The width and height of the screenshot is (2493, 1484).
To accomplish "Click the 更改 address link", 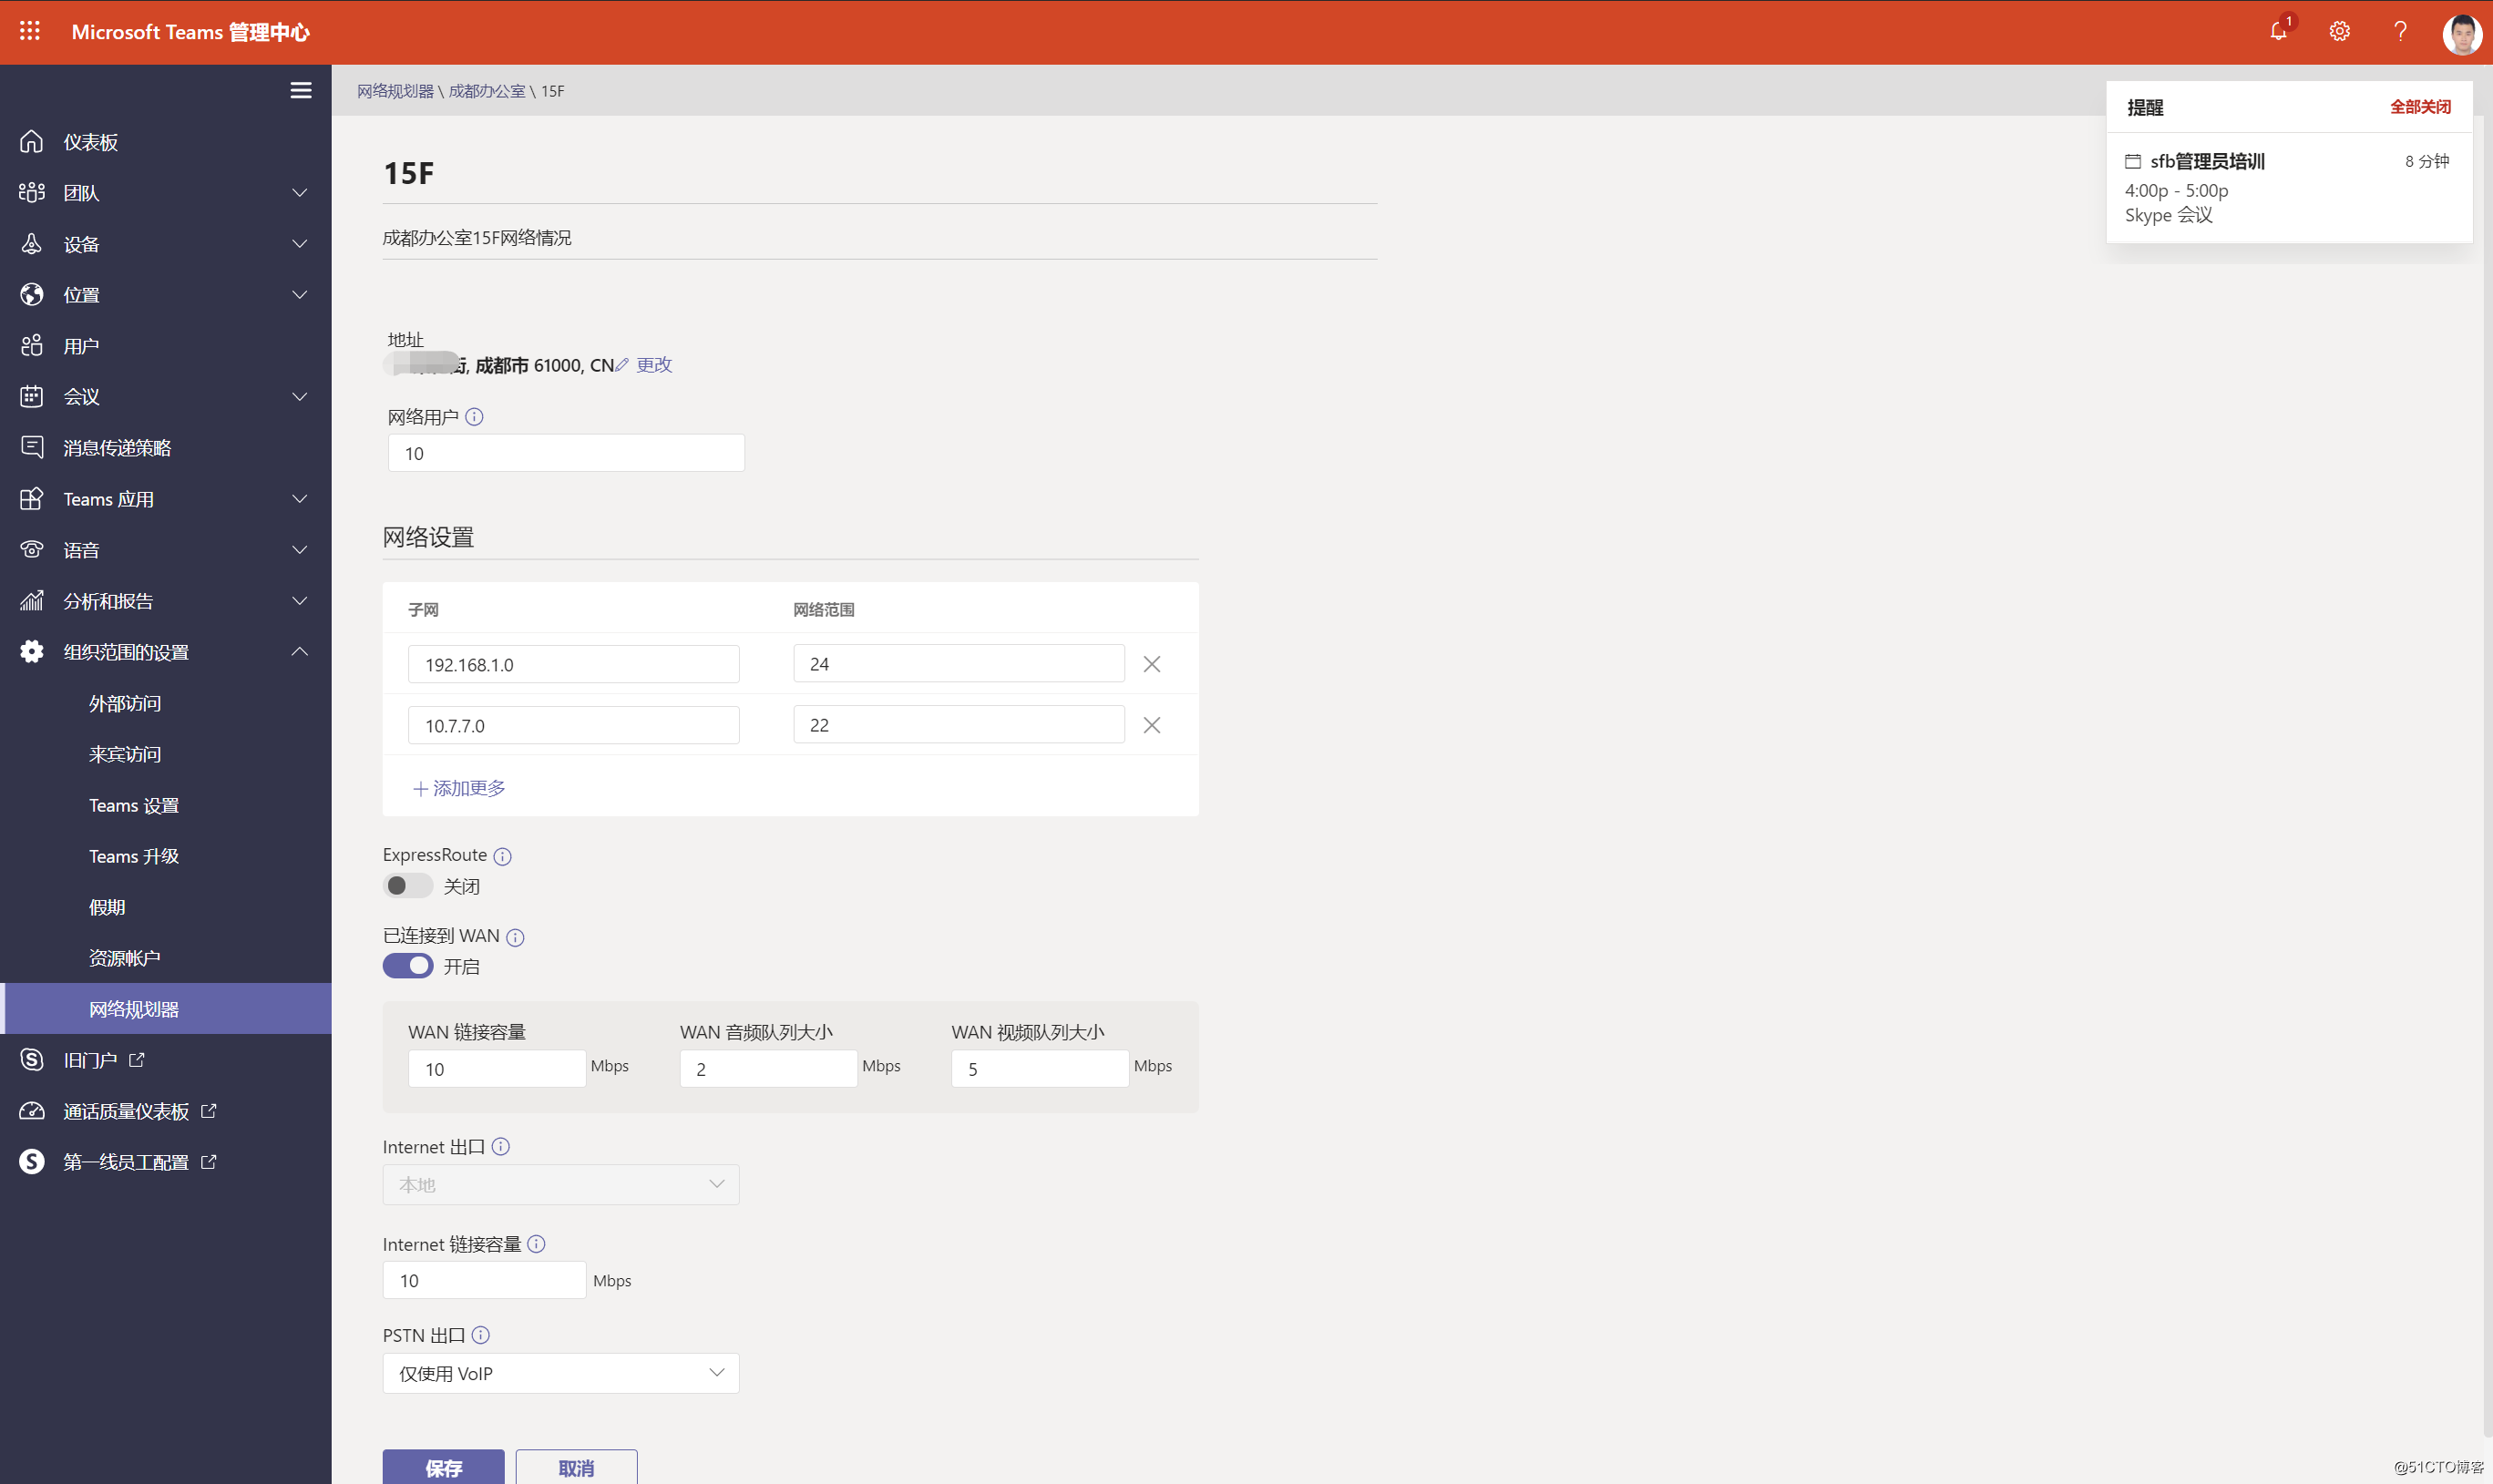I will tap(653, 363).
